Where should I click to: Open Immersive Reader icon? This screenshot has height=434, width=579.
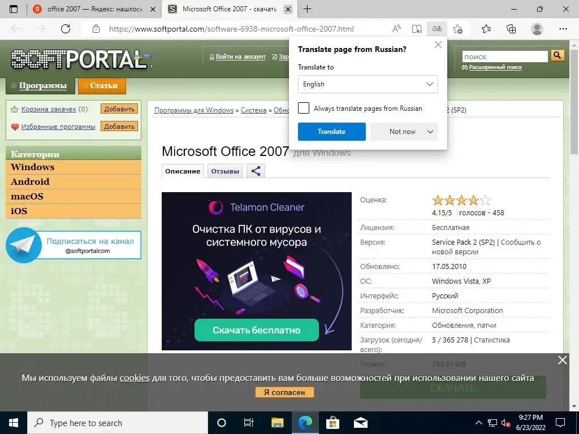tap(417, 29)
